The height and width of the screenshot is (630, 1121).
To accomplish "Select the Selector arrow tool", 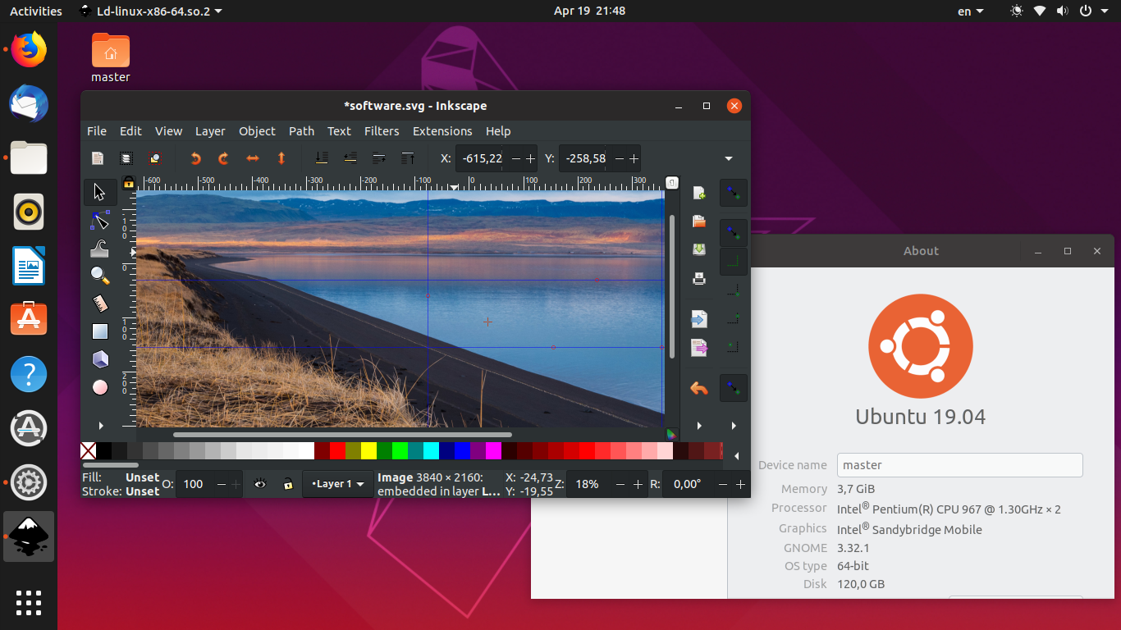I will click(100, 192).
